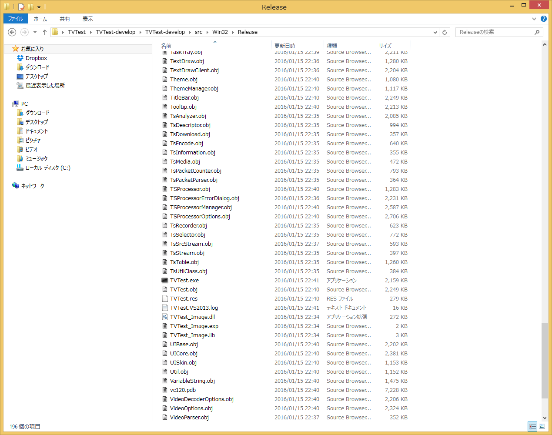Click the Releaseの検索 search box

click(x=495, y=32)
